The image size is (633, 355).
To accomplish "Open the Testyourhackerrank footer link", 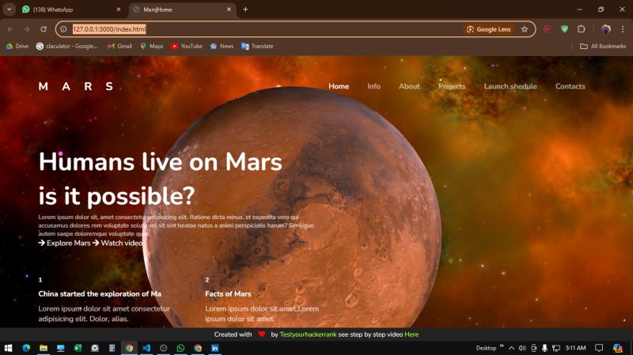I will tap(308, 334).
